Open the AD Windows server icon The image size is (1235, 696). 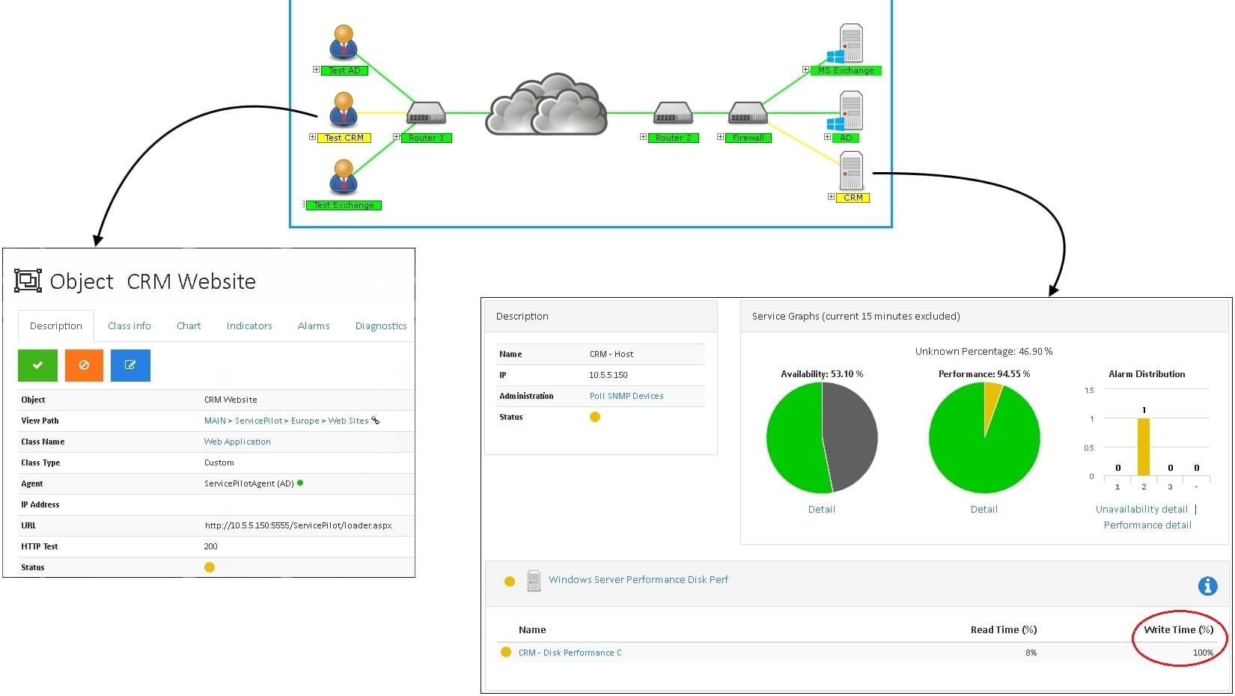click(x=846, y=111)
